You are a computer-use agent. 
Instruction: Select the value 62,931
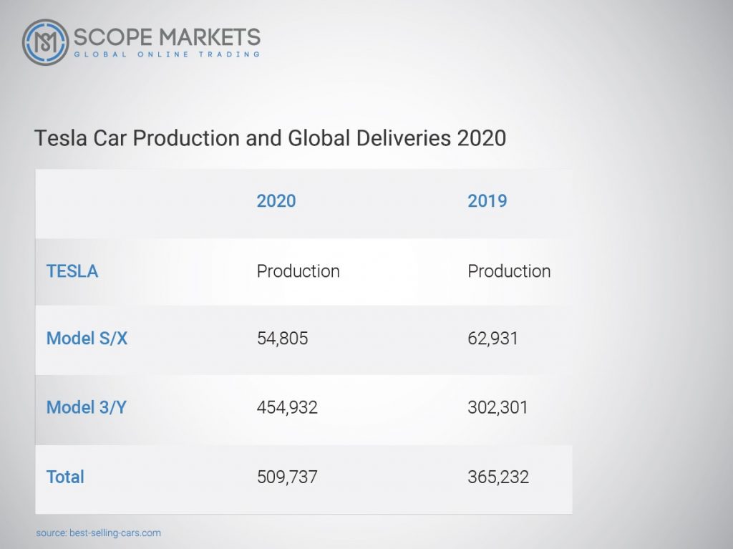coord(492,339)
